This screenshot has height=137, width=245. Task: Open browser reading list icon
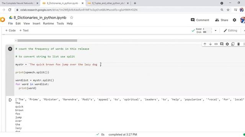click(235, 10)
